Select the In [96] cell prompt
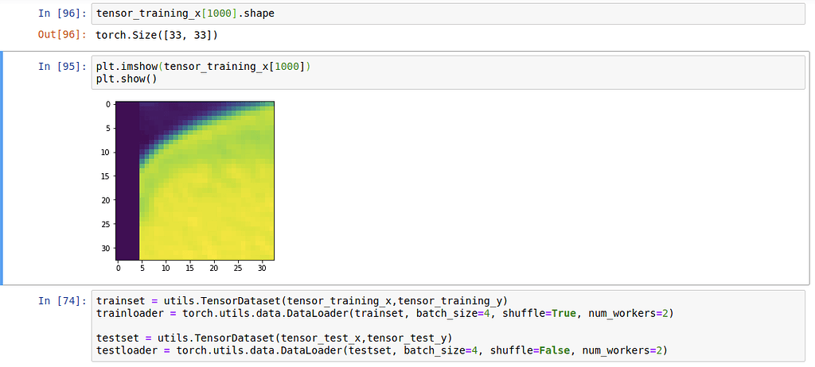This screenshot has width=815, height=367. tap(62, 14)
